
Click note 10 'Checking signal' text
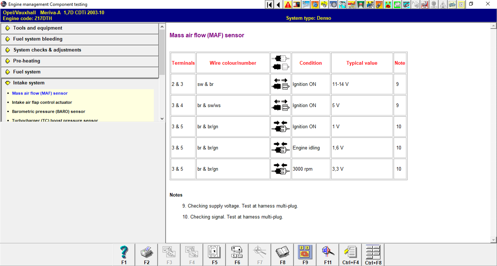coord(233,217)
